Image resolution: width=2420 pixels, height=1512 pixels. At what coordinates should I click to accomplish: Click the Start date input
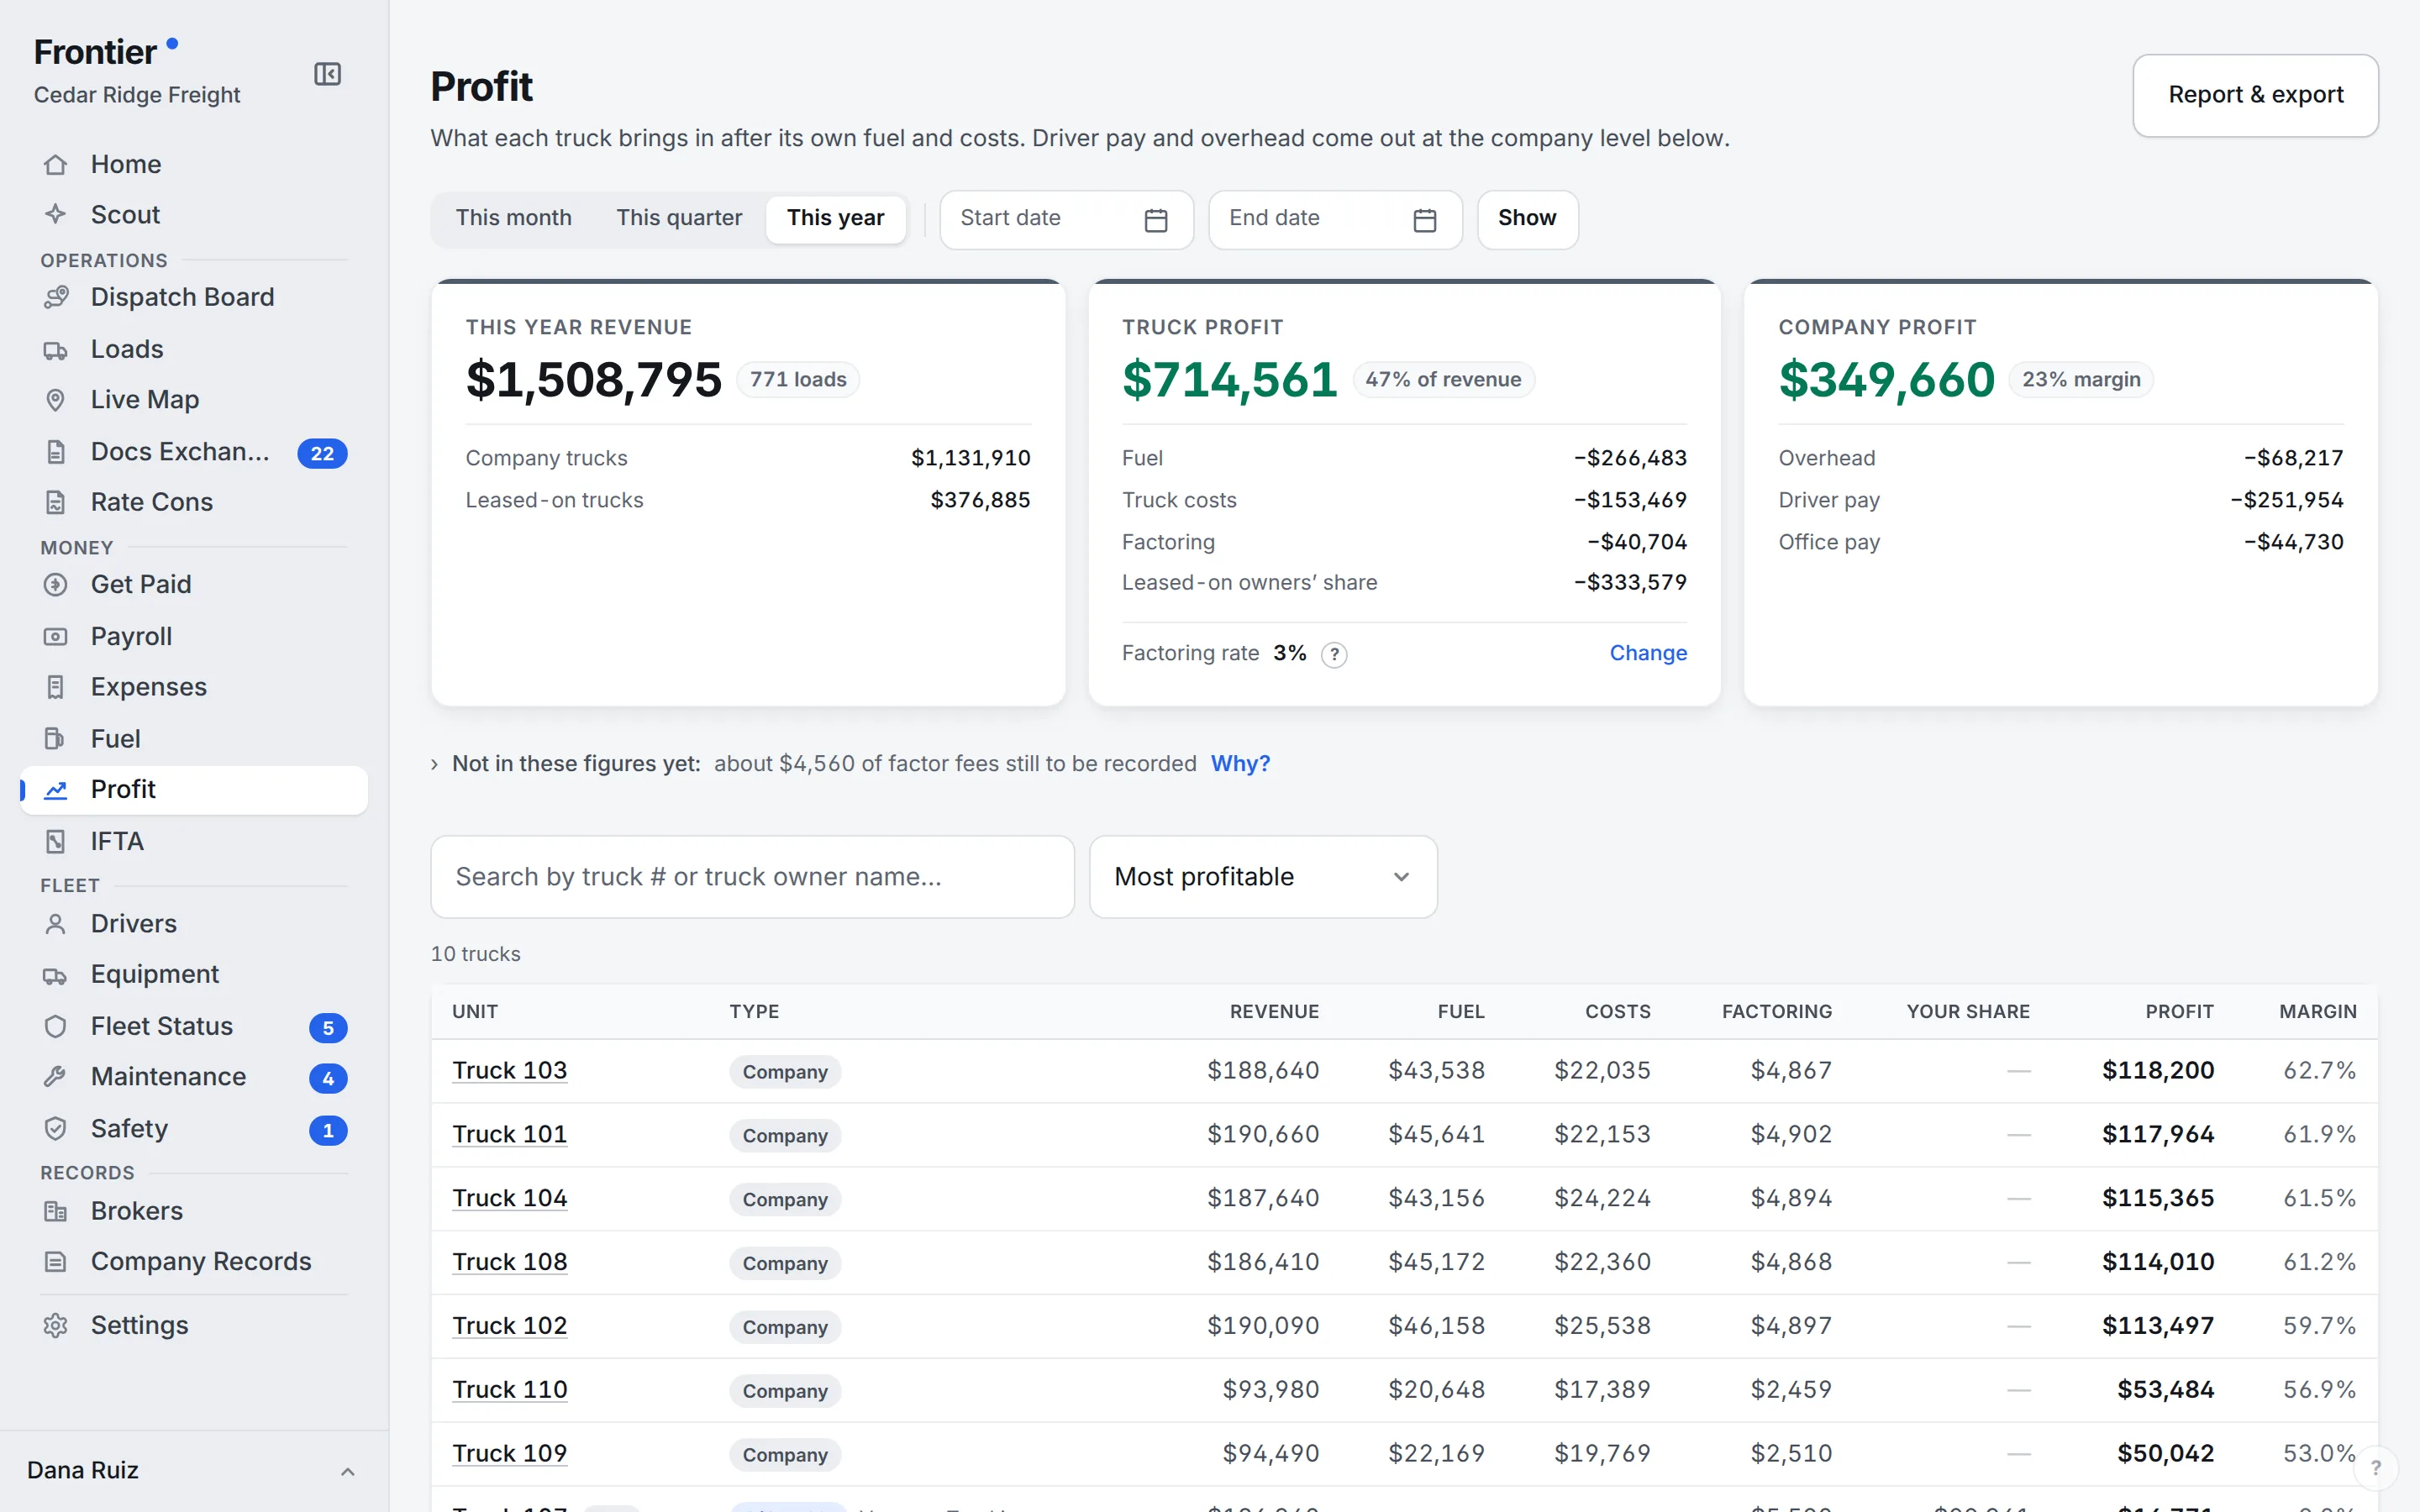[1066, 219]
